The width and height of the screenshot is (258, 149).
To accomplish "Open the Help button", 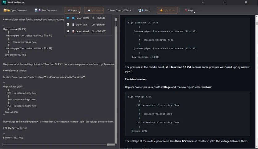I will tap(189, 10).
